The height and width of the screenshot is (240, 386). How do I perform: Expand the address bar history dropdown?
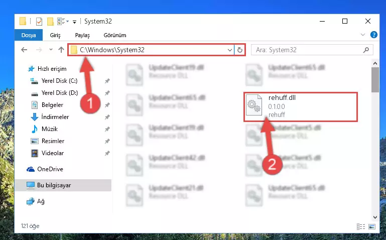coord(230,50)
